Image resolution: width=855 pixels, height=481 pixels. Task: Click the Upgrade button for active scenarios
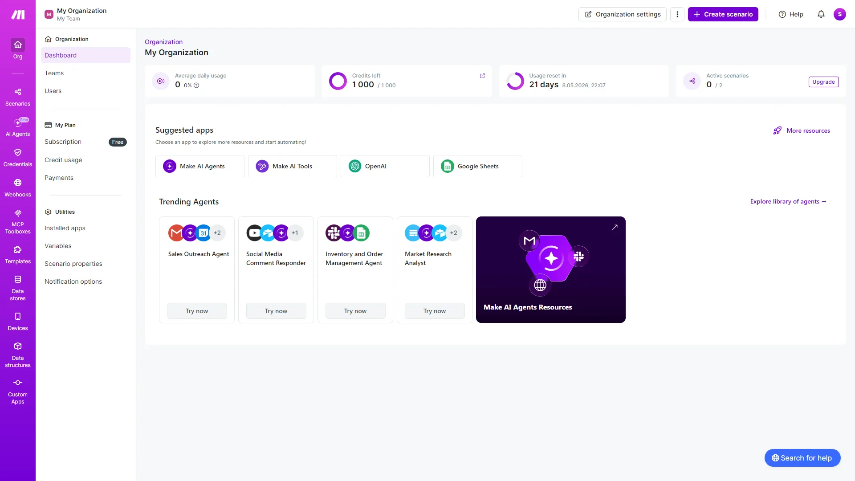(x=823, y=82)
